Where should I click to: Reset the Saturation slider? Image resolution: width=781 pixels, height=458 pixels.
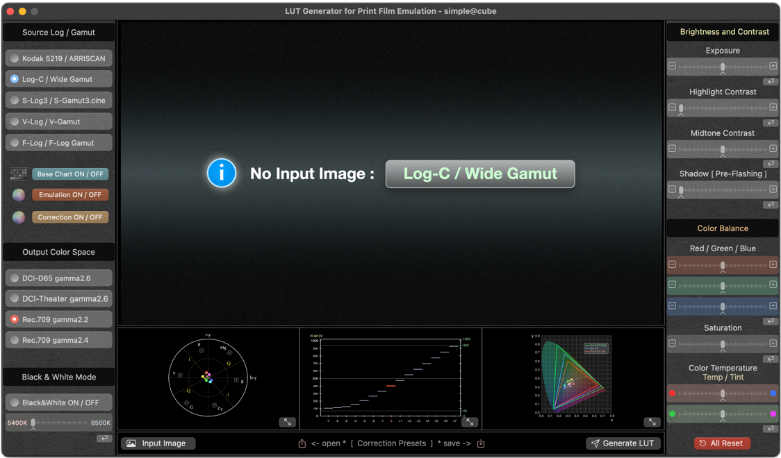point(771,359)
